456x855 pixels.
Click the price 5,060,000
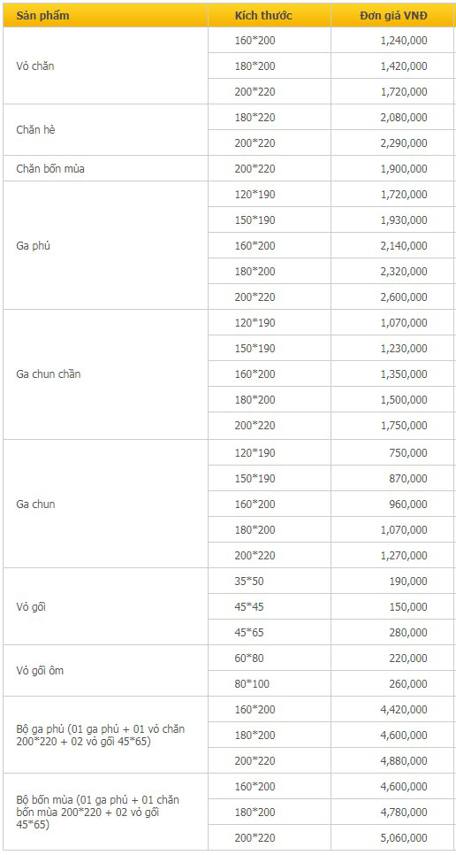point(404,837)
